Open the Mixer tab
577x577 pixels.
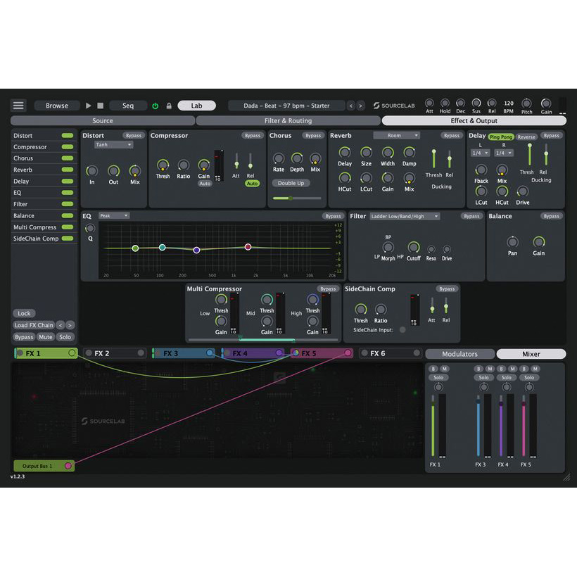tap(531, 354)
